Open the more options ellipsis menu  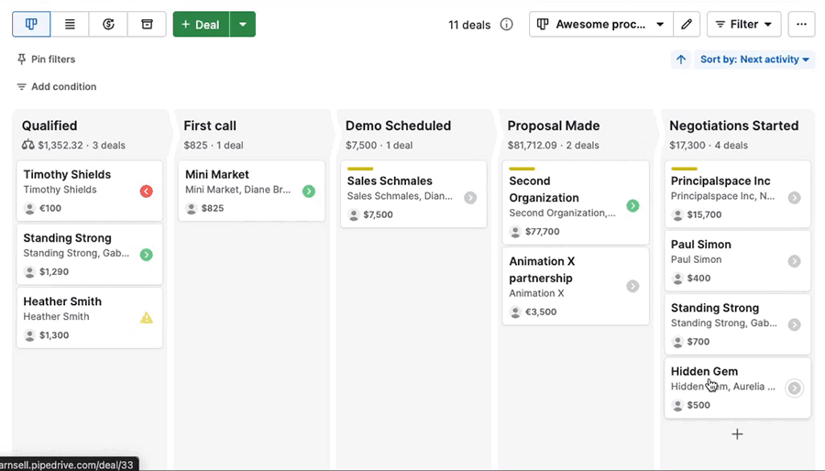(x=801, y=25)
